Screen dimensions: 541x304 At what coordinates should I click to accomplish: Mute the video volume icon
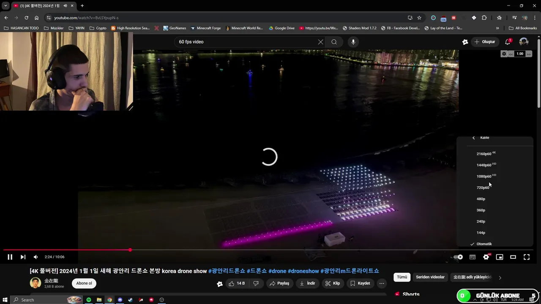36,257
